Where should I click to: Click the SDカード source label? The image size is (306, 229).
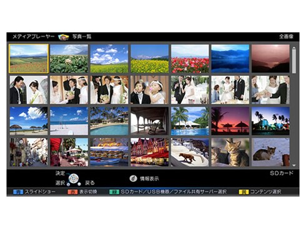[x=282, y=173]
